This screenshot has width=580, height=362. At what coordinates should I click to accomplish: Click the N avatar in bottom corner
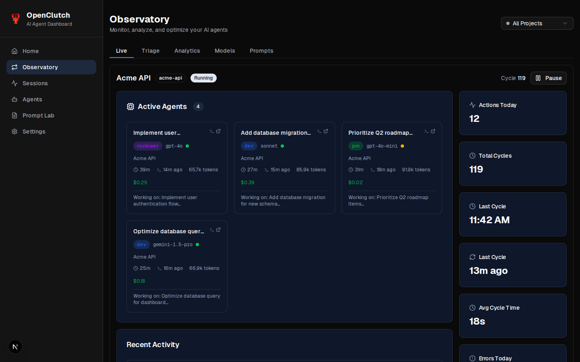pyautogui.click(x=15, y=347)
